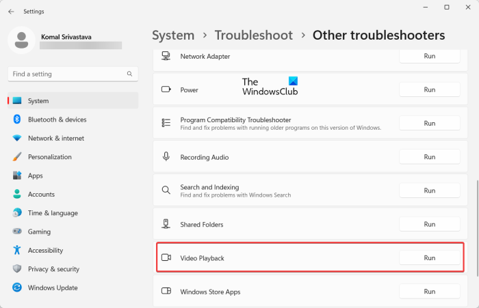The height and width of the screenshot is (308, 479).
Task: Run the Network Adapter troubleshooter
Action: point(429,57)
